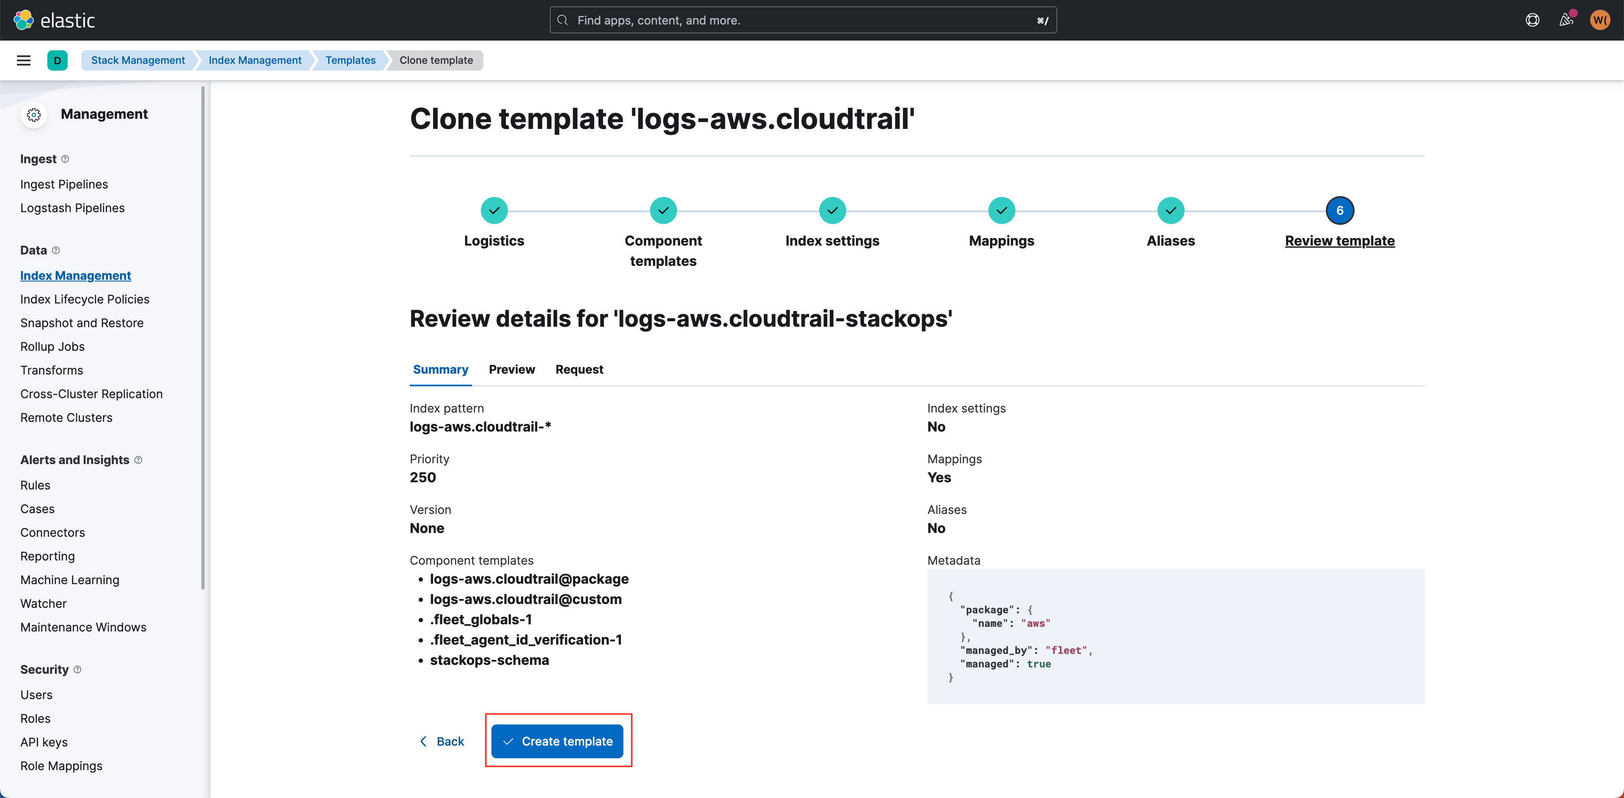The height and width of the screenshot is (798, 1624).
Task: Open notifications via the party popper icon
Action: coord(1566,19)
